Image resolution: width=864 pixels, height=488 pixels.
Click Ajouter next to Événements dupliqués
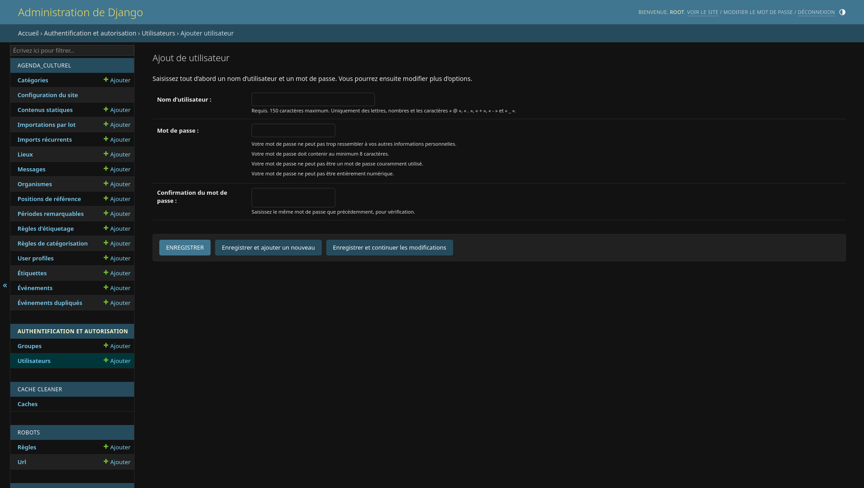pyautogui.click(x=117, y=303)
